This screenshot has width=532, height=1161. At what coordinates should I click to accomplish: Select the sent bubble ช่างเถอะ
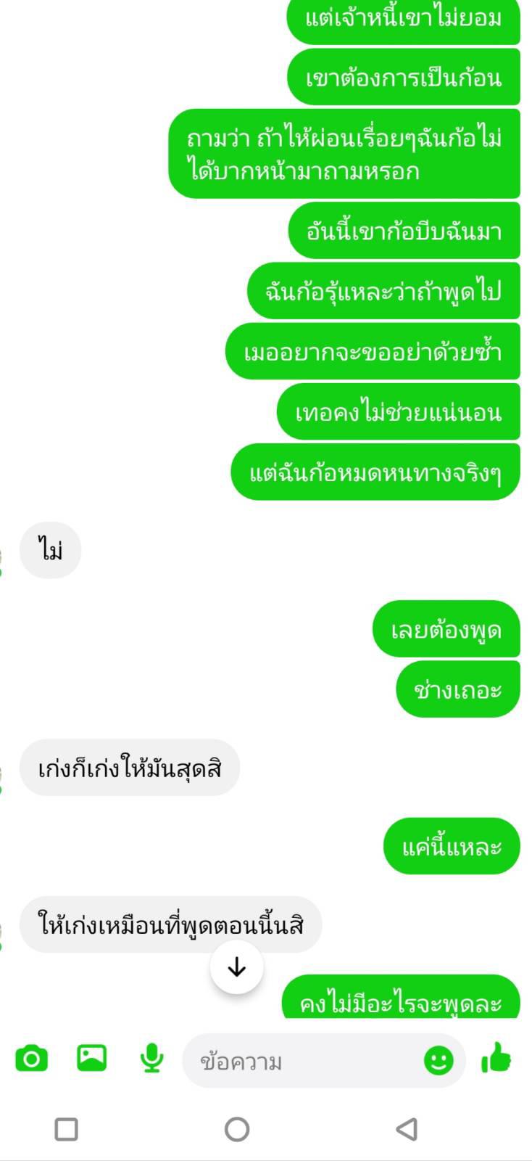[x=458, y=689]
